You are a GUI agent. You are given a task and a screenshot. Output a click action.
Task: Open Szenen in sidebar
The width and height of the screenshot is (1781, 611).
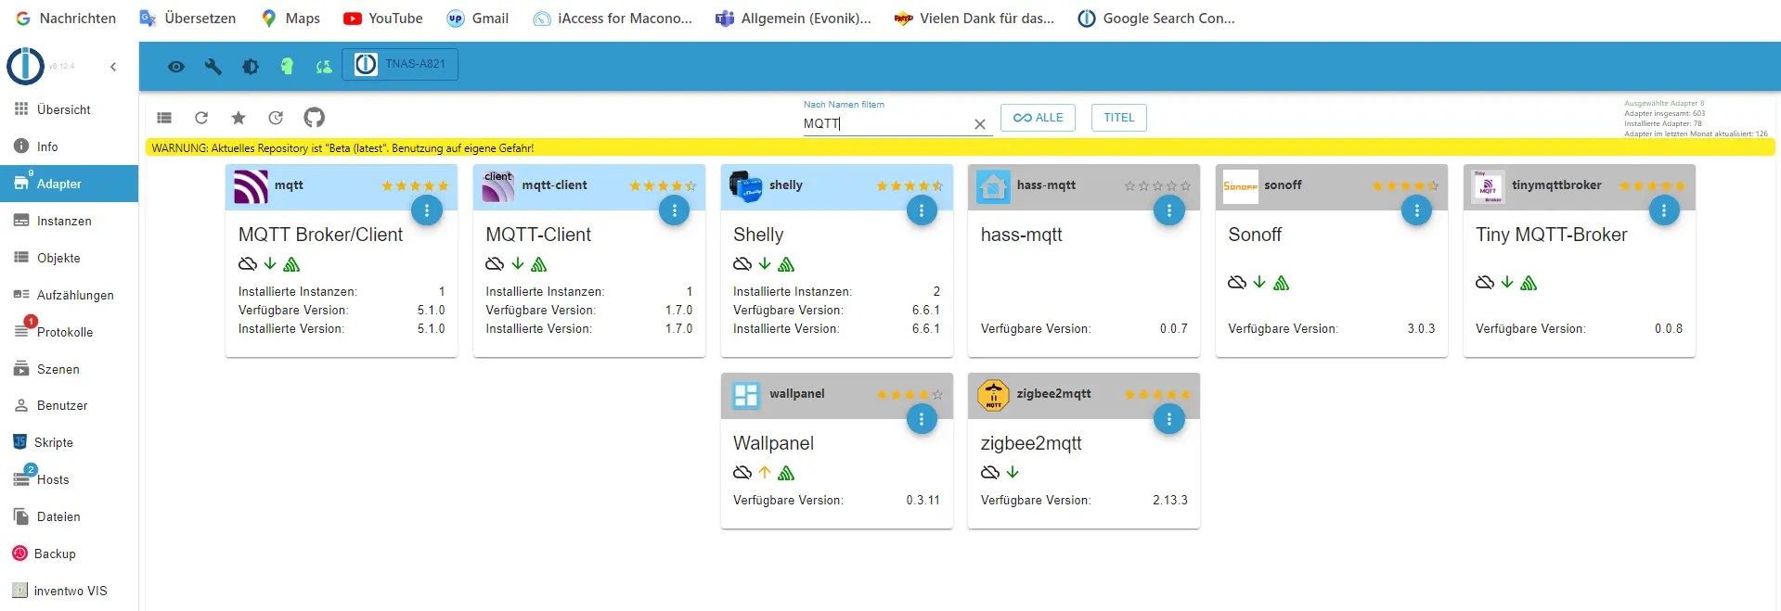click(70, 369)
